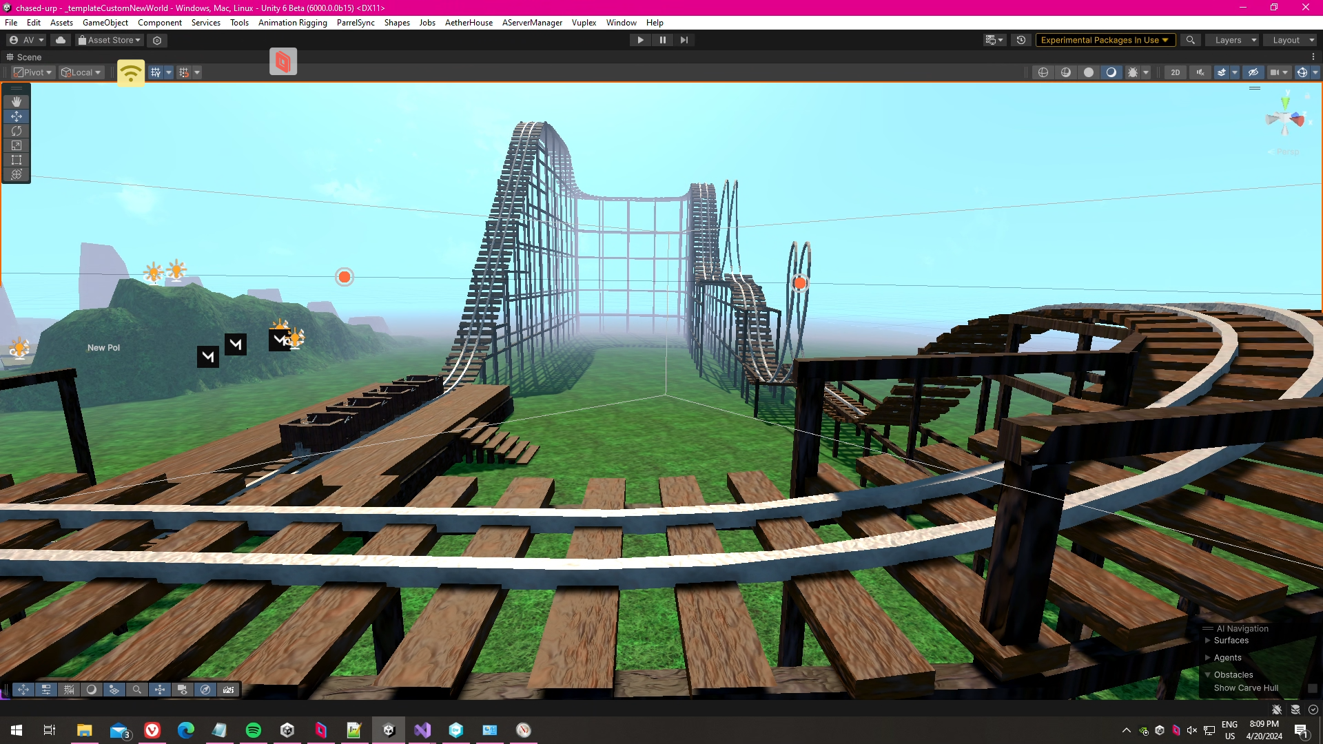Select the Scale tool

(17, 145)
